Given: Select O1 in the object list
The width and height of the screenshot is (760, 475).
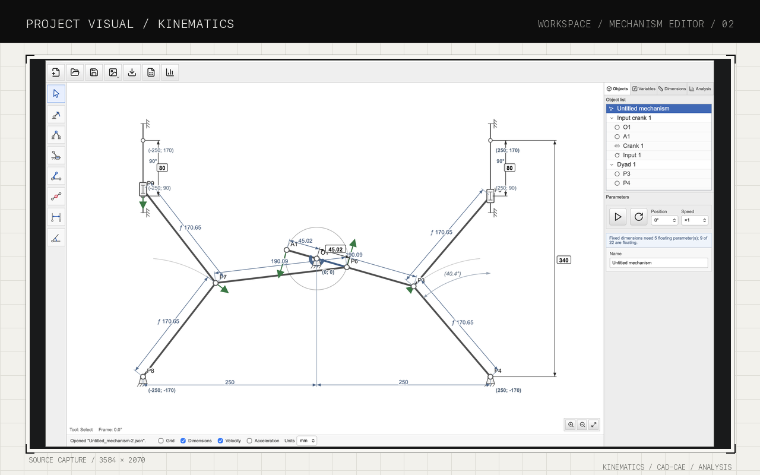Looking at the screenshot, I should point(658,127).
